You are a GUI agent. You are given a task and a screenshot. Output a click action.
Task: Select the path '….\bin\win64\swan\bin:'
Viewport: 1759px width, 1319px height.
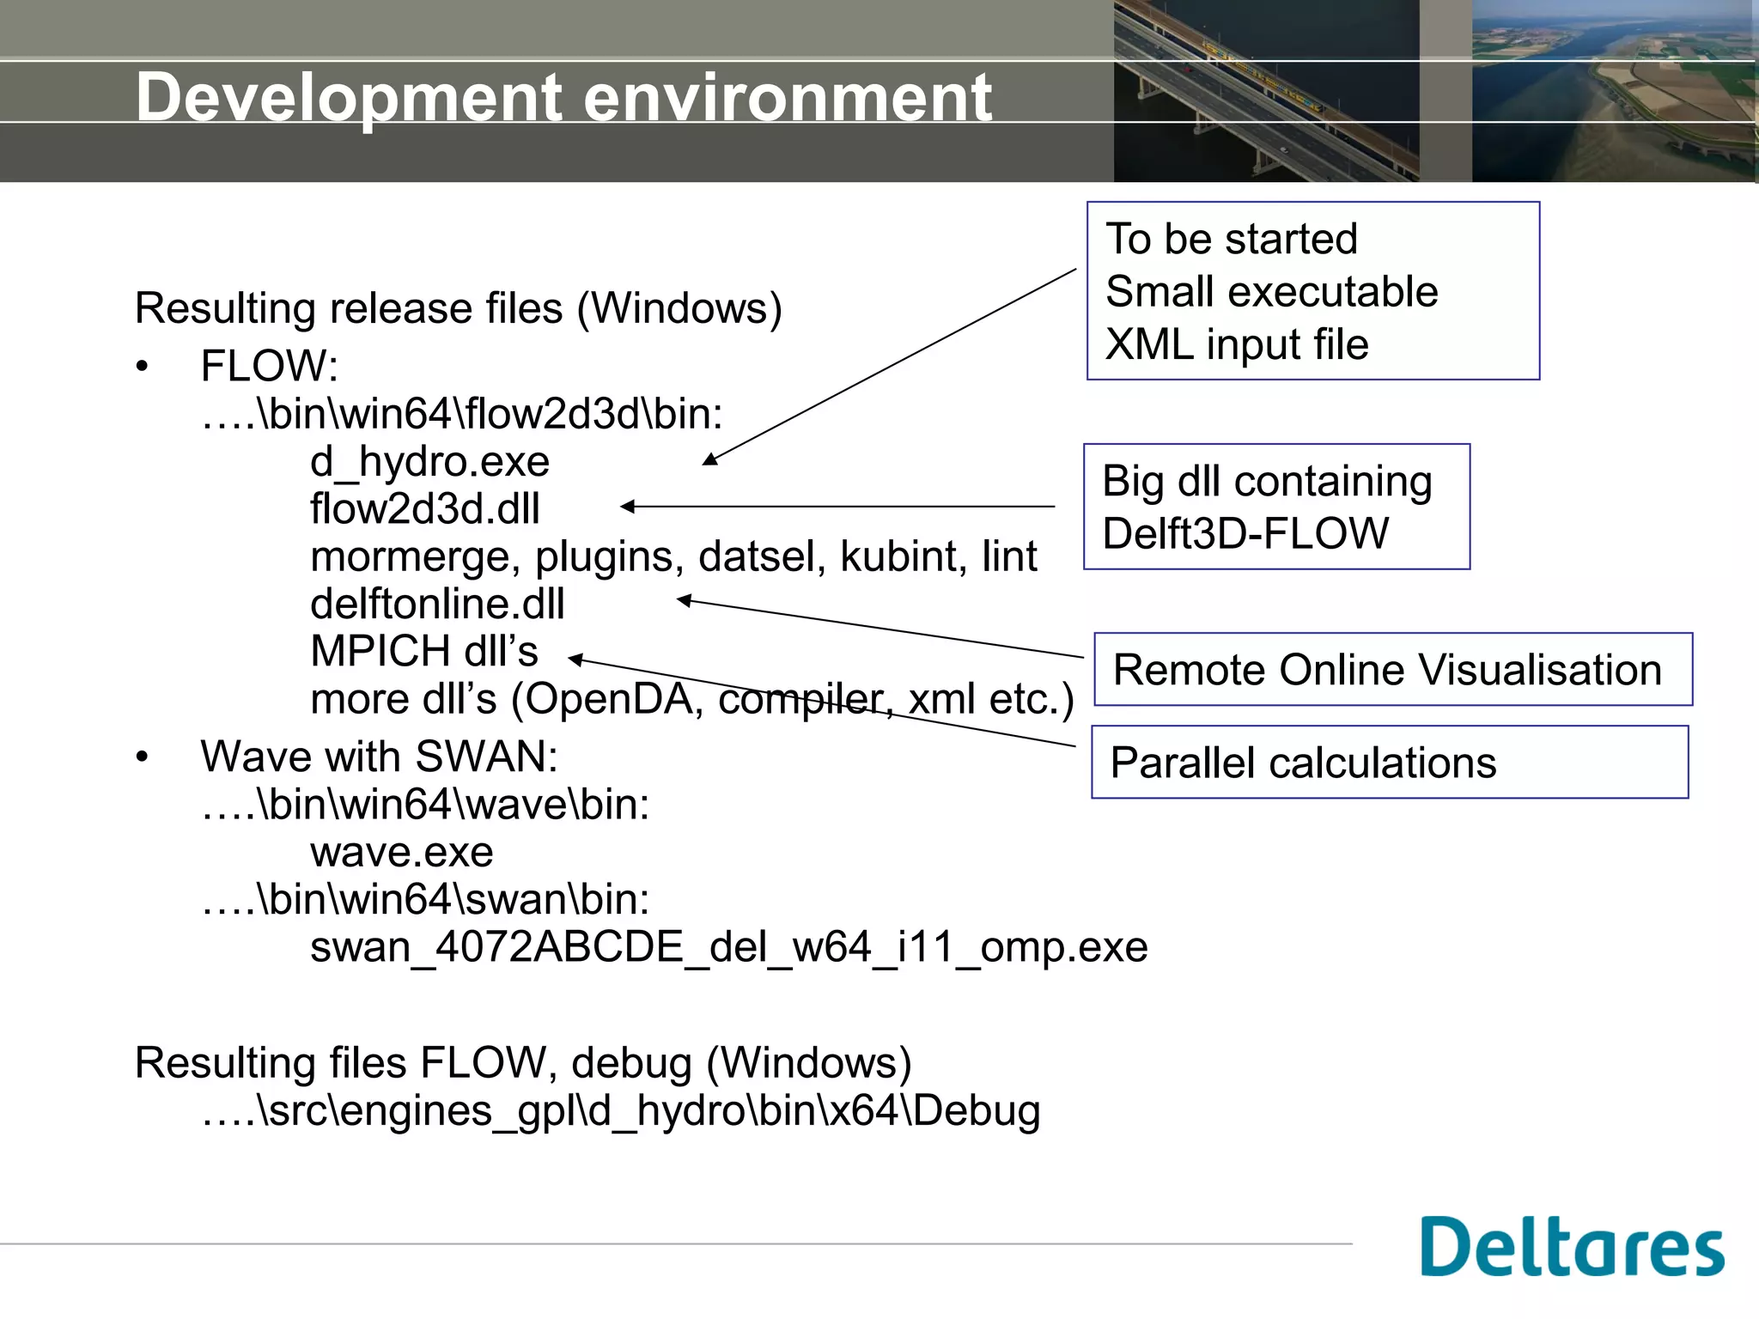click(x=425, y=900)
